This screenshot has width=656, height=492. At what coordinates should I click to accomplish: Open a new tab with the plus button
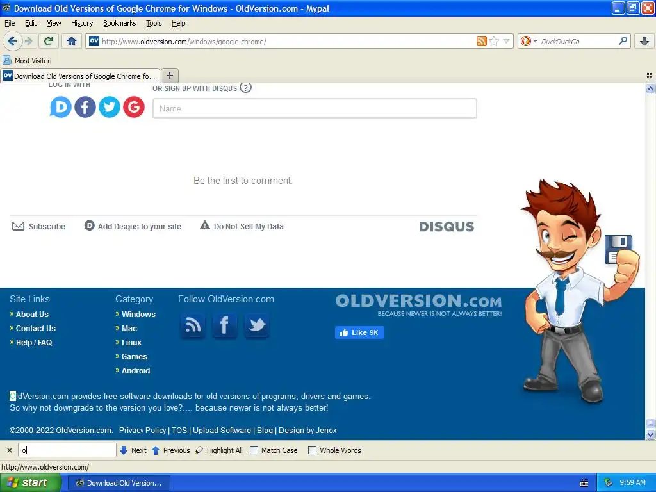pos(169,76)
